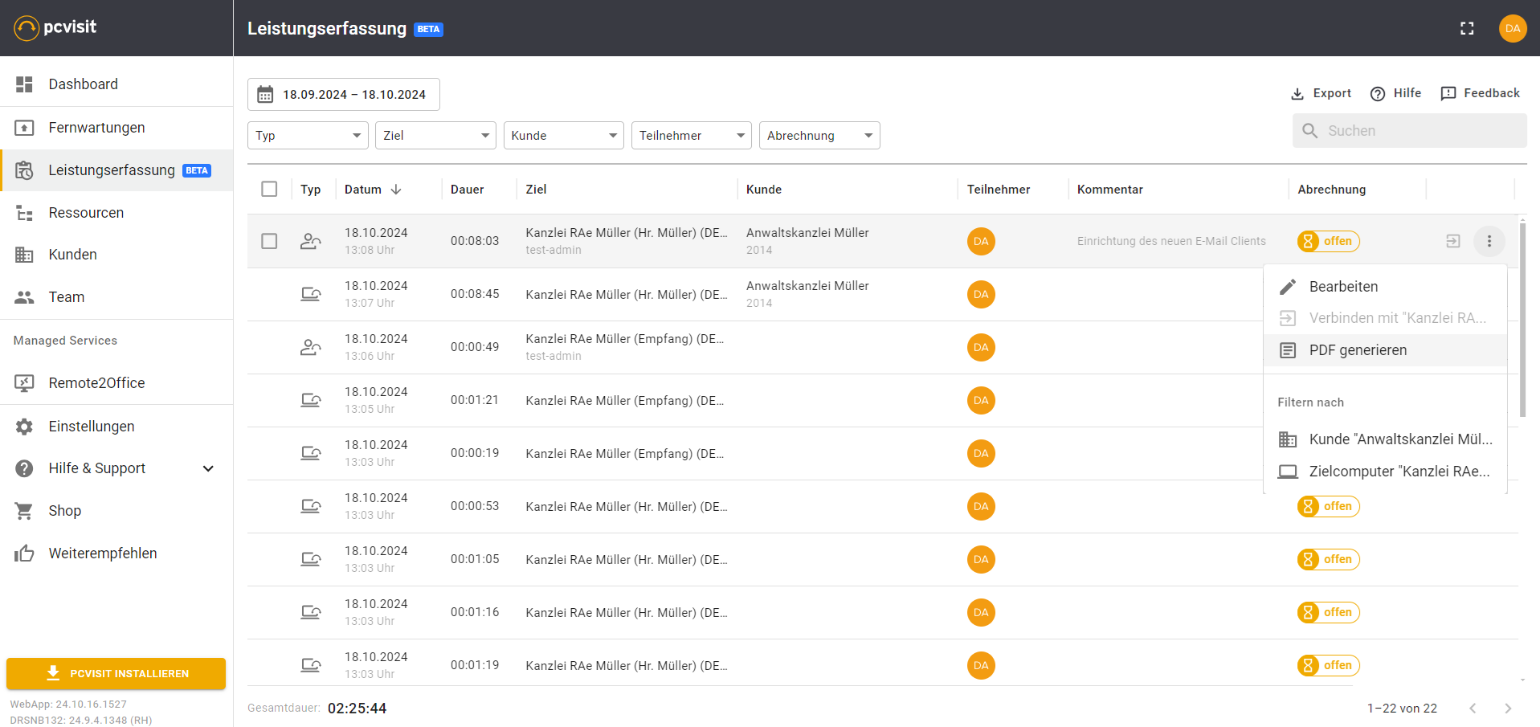Open Remote2Office in sidebar
Image resolution: width=1540 pixels, height=727 pixels.
tap(96, 383)
